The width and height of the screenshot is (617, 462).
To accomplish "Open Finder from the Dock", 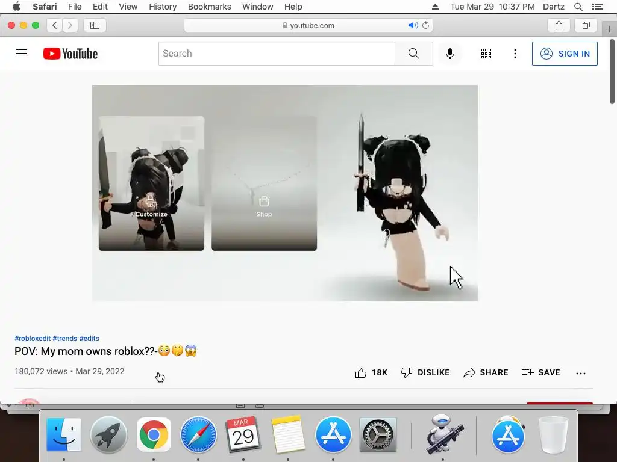I will [64, 434].
